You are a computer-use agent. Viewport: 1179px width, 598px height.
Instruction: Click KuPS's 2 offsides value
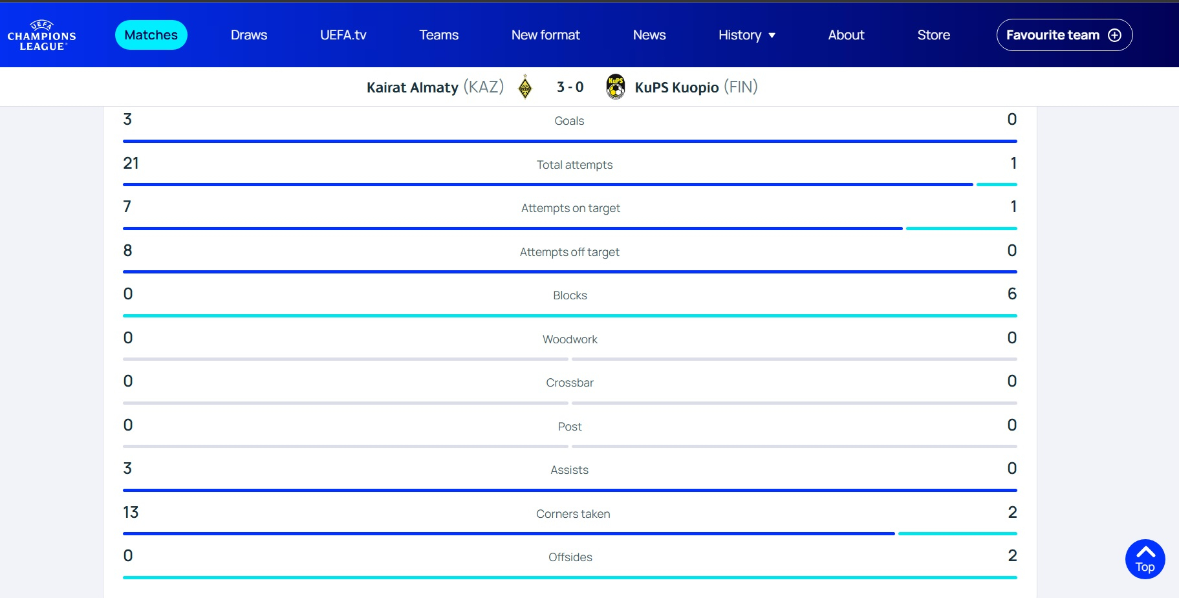1012,556
